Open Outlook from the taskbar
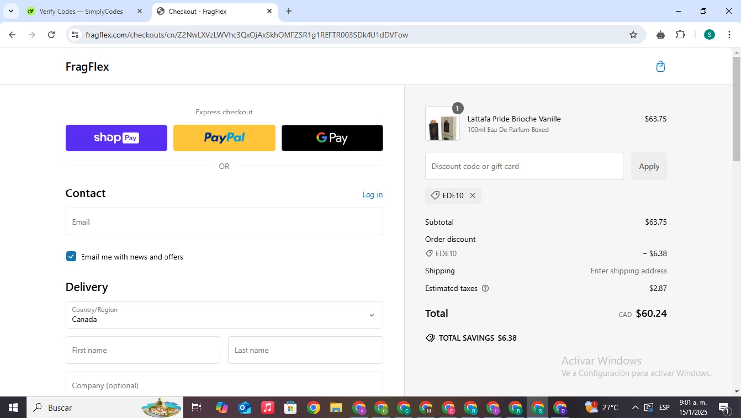Screen dimensions: 741x418 pyautogui.click(x=245, y=408)
